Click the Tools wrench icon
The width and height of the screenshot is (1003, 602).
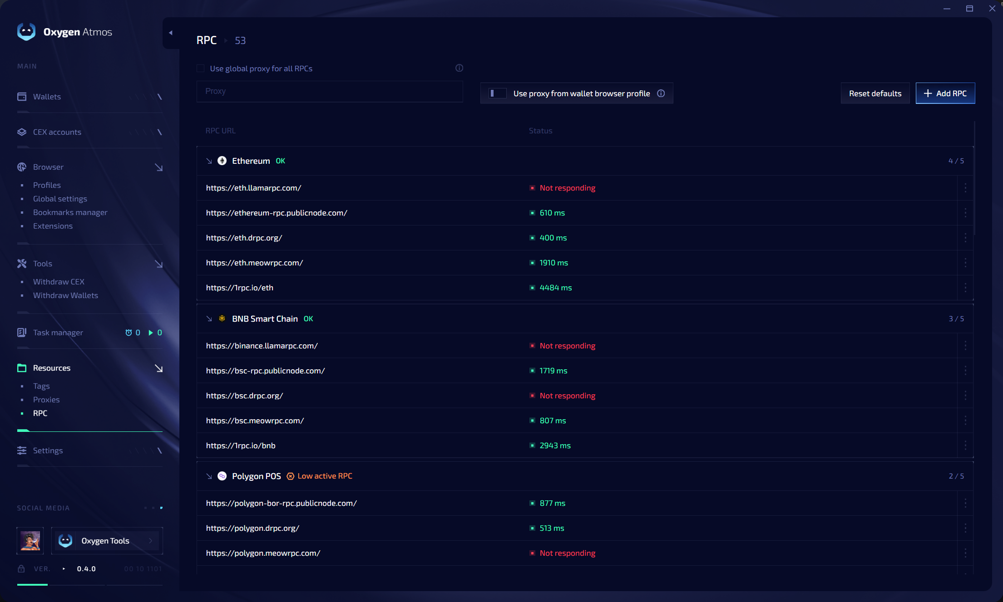click(x=22, y=264)
